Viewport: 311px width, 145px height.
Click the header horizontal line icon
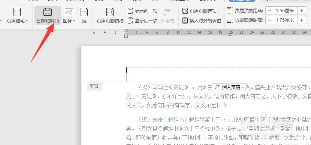17,12
